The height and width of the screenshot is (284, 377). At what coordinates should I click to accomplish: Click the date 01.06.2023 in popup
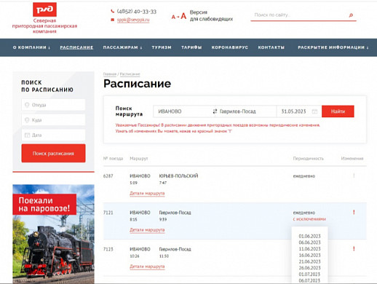309,236
